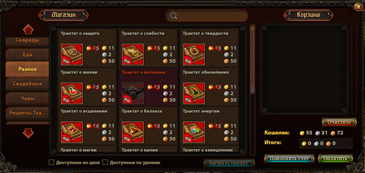Screen dimensions: 365x173
Task: Select the Трактат о защите book icon
Action: click(x=72, y=55)
